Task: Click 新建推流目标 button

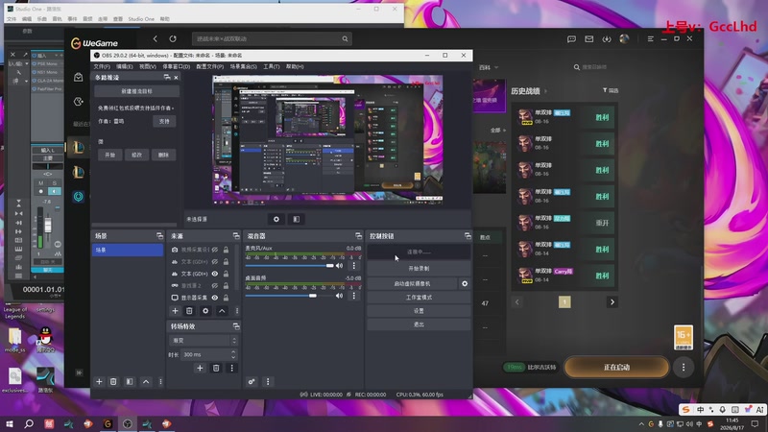Action: (136, 91)
